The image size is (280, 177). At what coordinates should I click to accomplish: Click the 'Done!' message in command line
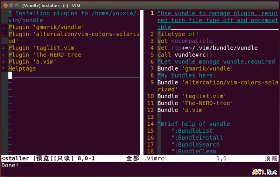coord(10,165)
